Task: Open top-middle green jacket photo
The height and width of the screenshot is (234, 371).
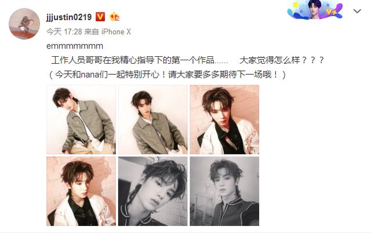Action: pos(153,119)
